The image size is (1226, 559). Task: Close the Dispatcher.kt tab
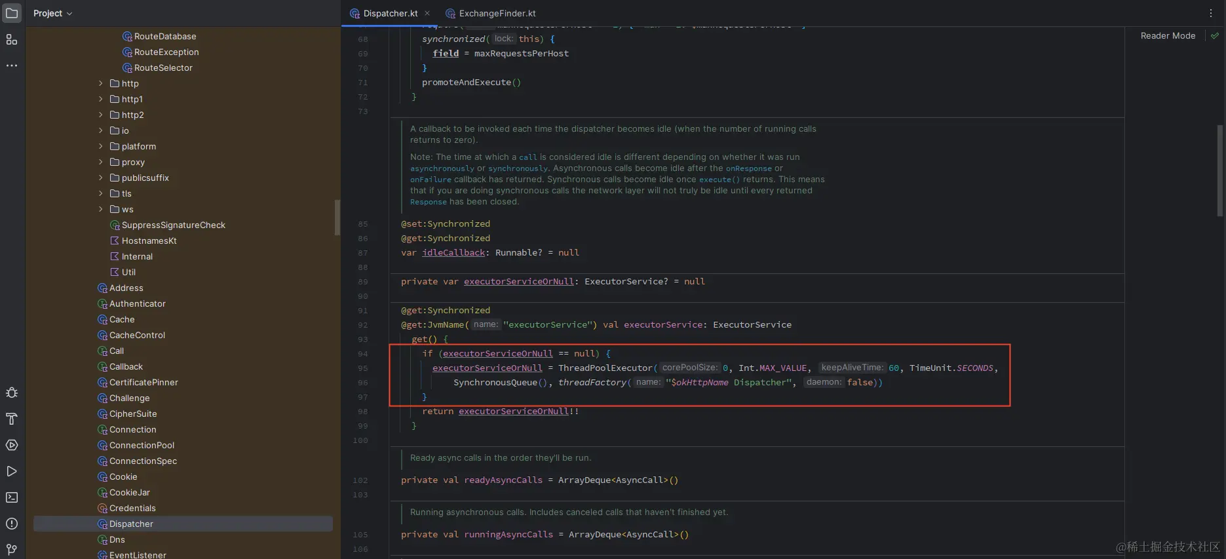pos(427,13)
